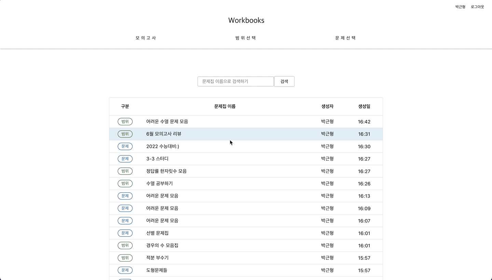Open the 적분 부수기 workbook
Screen dimensions: 492x280
tap(157, 258)
